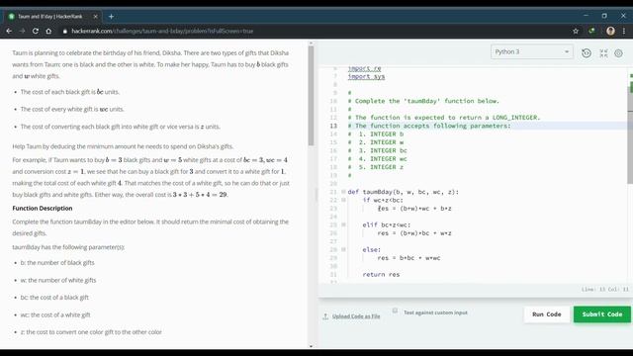The height and width of the screenshot is (356, 633).
Task: Close the Taum and B'day tab
Action: 96,17
